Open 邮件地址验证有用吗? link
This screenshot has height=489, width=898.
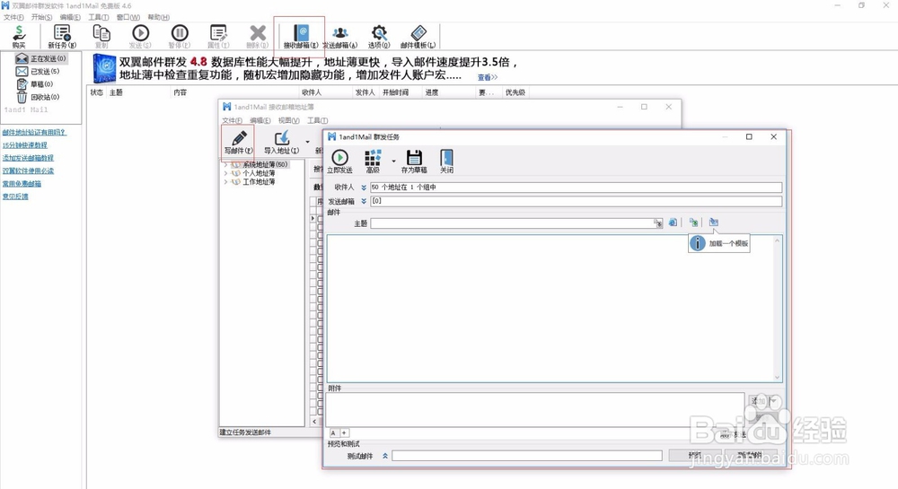point(34,132)
